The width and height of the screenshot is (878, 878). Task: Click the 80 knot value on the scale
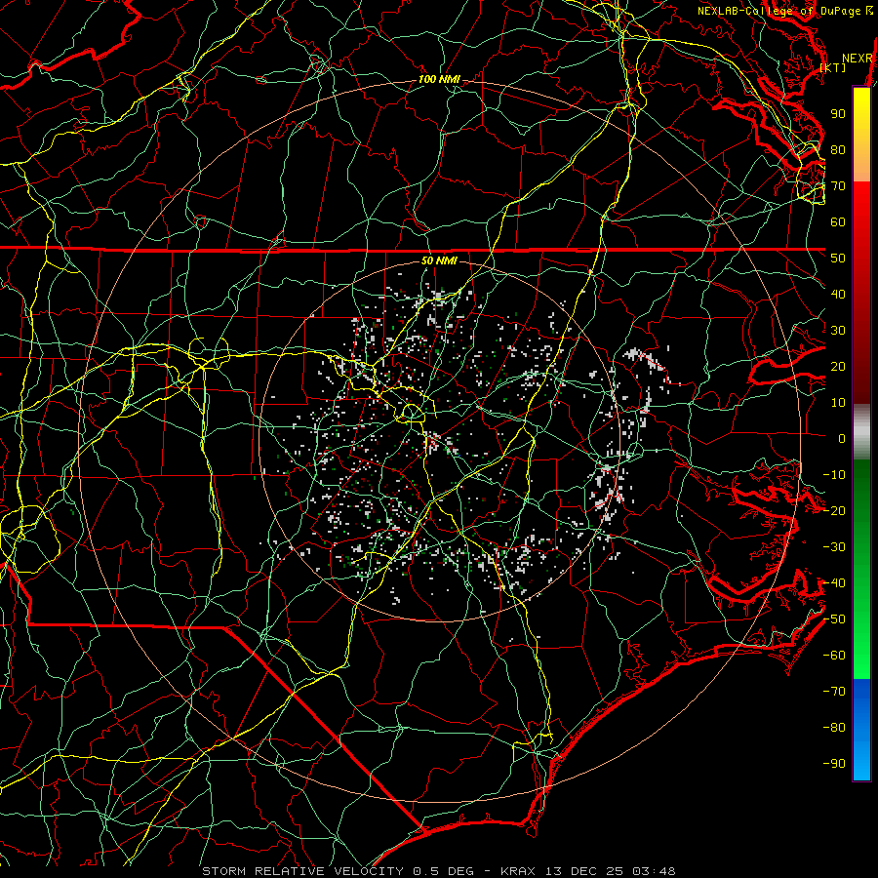click(x=838, y=150)
